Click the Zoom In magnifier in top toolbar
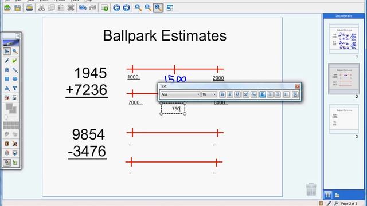The width and height of the screenshot is (367, 206). [x=138, y=7]
